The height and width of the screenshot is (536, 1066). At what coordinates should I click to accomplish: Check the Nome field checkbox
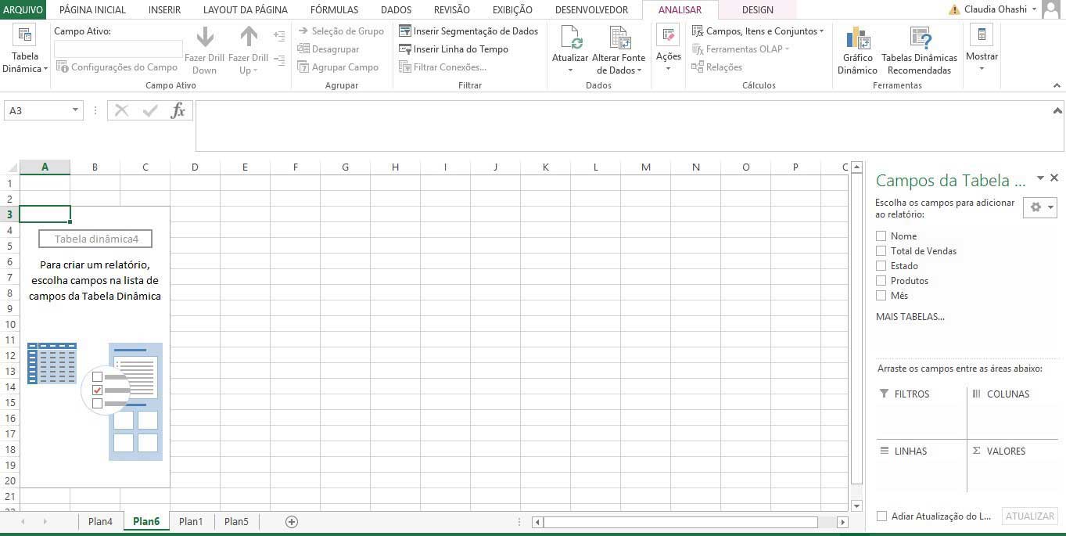coord(881,236)
